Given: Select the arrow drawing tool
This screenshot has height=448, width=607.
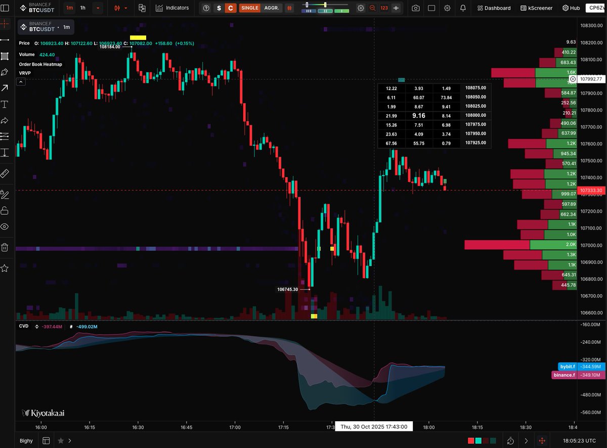Looking at the screenshot, I should click(5, 88).
